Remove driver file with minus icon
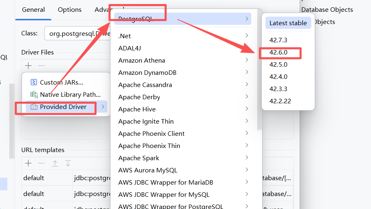Screen dimensions: 371x209 click(41, 65)
